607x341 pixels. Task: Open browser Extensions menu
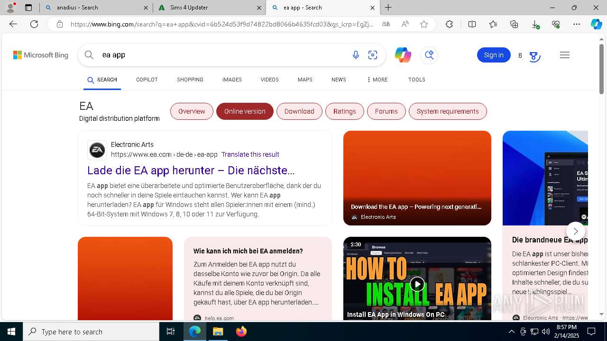coord(449,24)
